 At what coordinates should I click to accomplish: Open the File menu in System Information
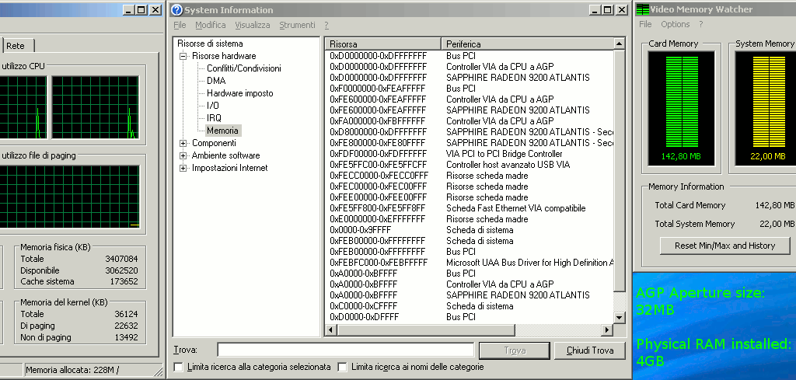click(x=180, y=25)
